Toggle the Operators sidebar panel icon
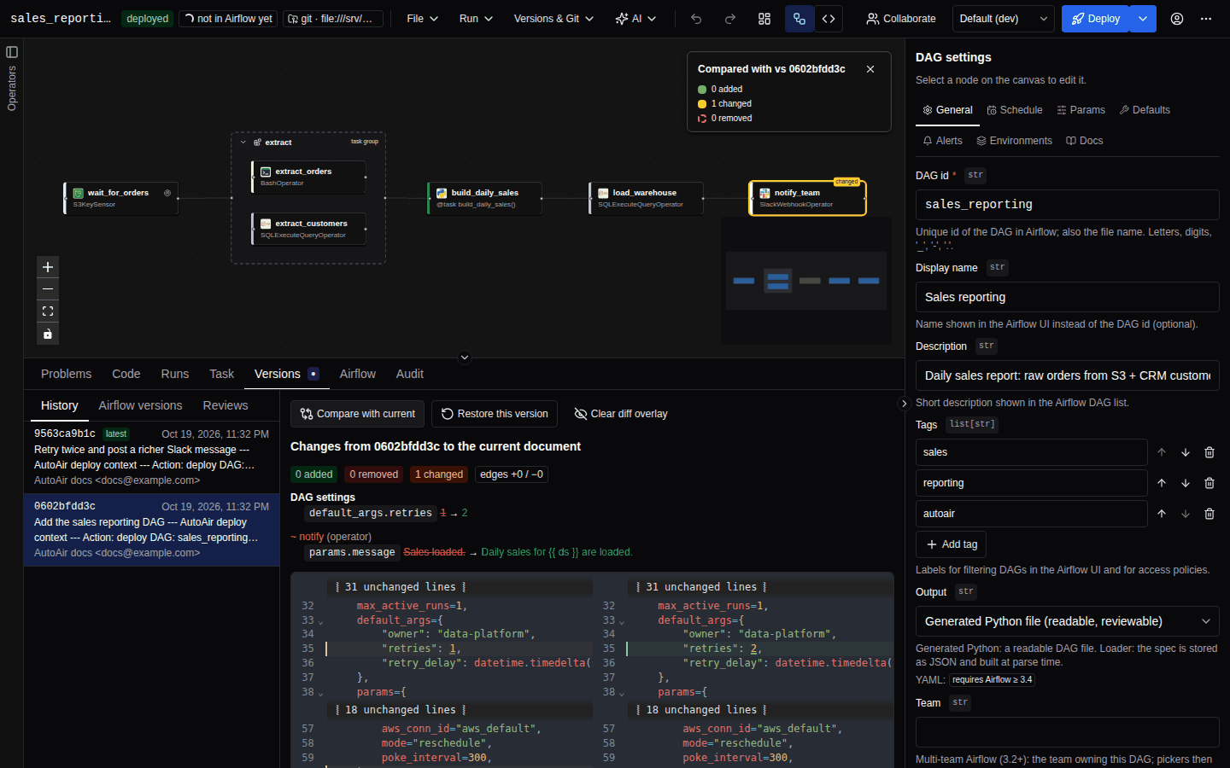Screen dimensions: 1230x768 (12, 52)
